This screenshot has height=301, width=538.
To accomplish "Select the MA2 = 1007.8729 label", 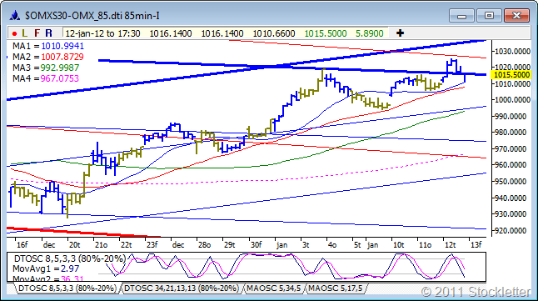I will pyautogui.click(x=48, y=57).
